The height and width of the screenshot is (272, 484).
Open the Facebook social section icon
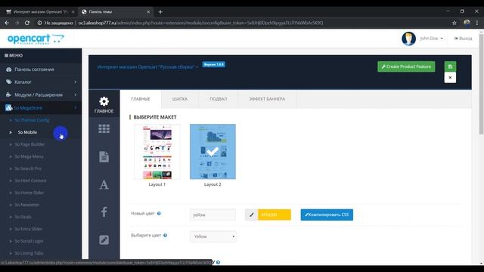(x=104, y=212)
